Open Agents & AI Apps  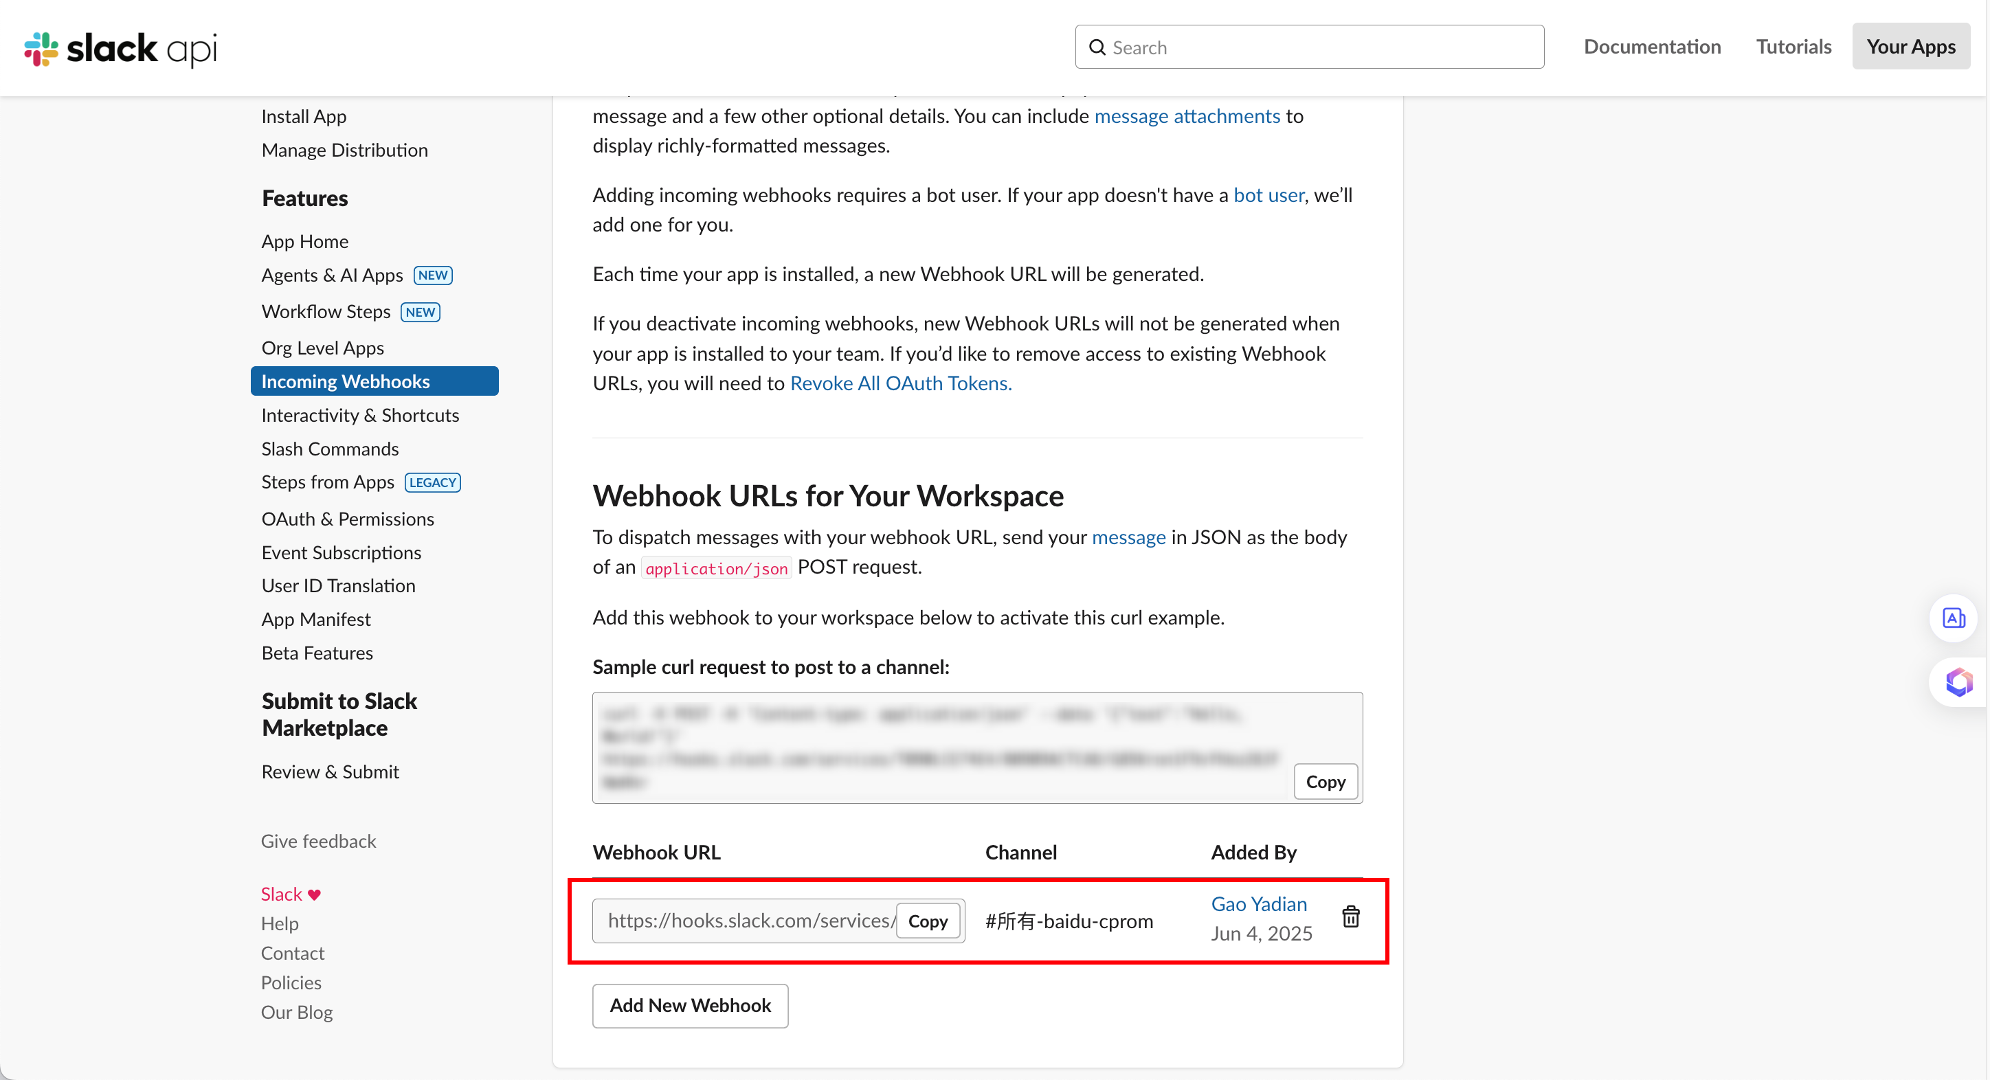pos(332,275)
